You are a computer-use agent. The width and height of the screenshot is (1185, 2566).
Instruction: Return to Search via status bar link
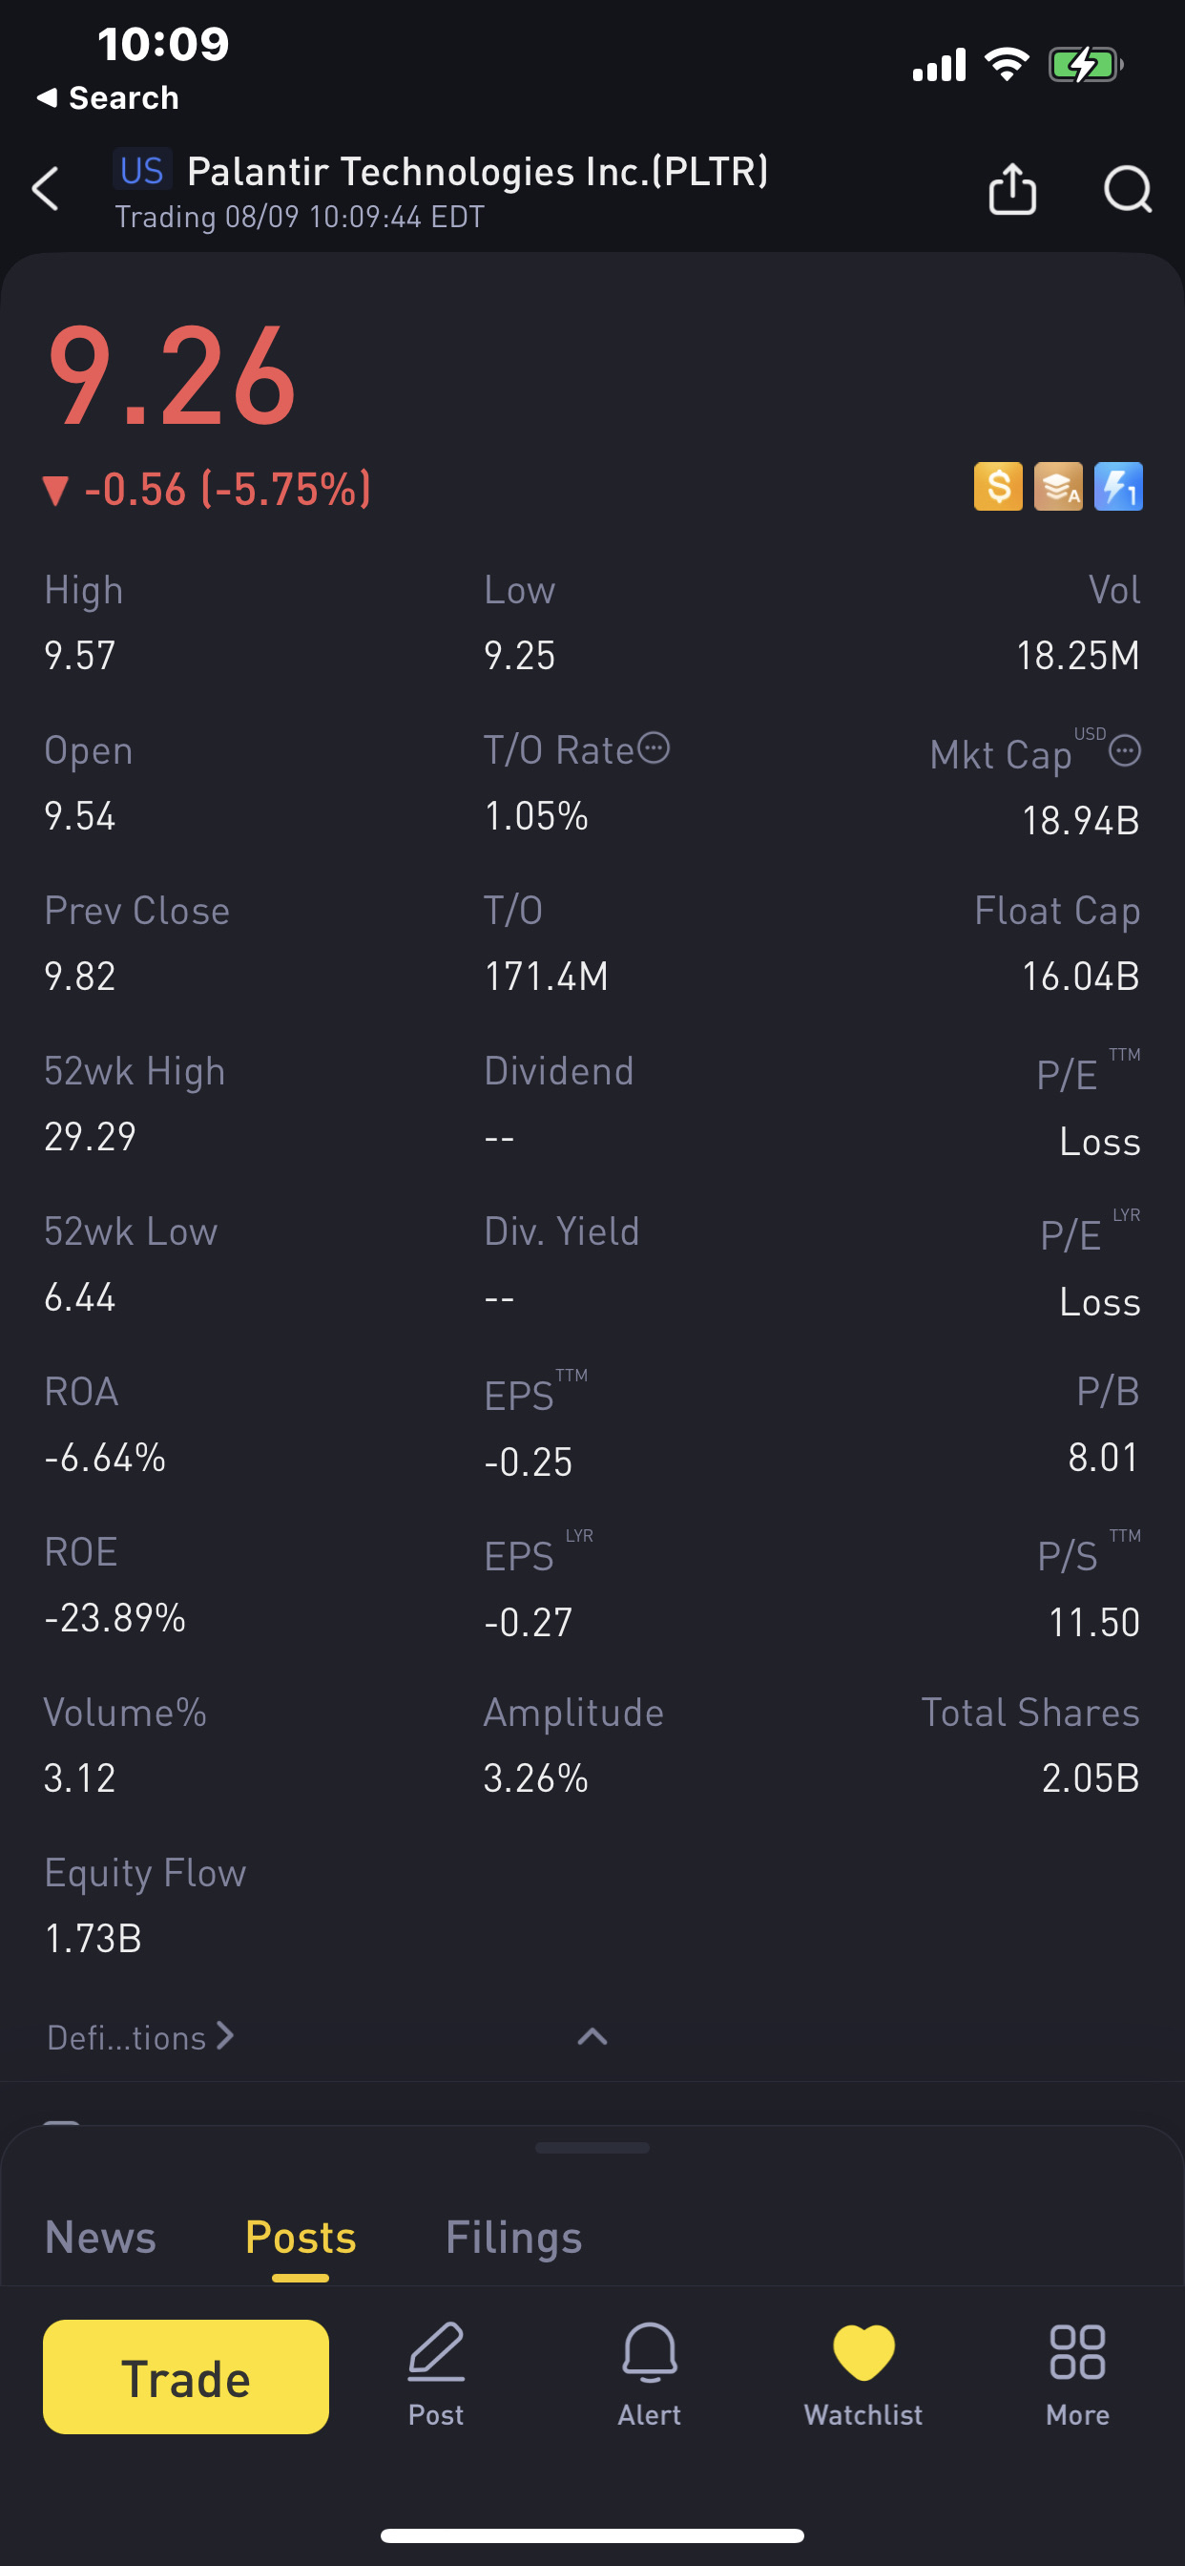click(x=108, y=97)
